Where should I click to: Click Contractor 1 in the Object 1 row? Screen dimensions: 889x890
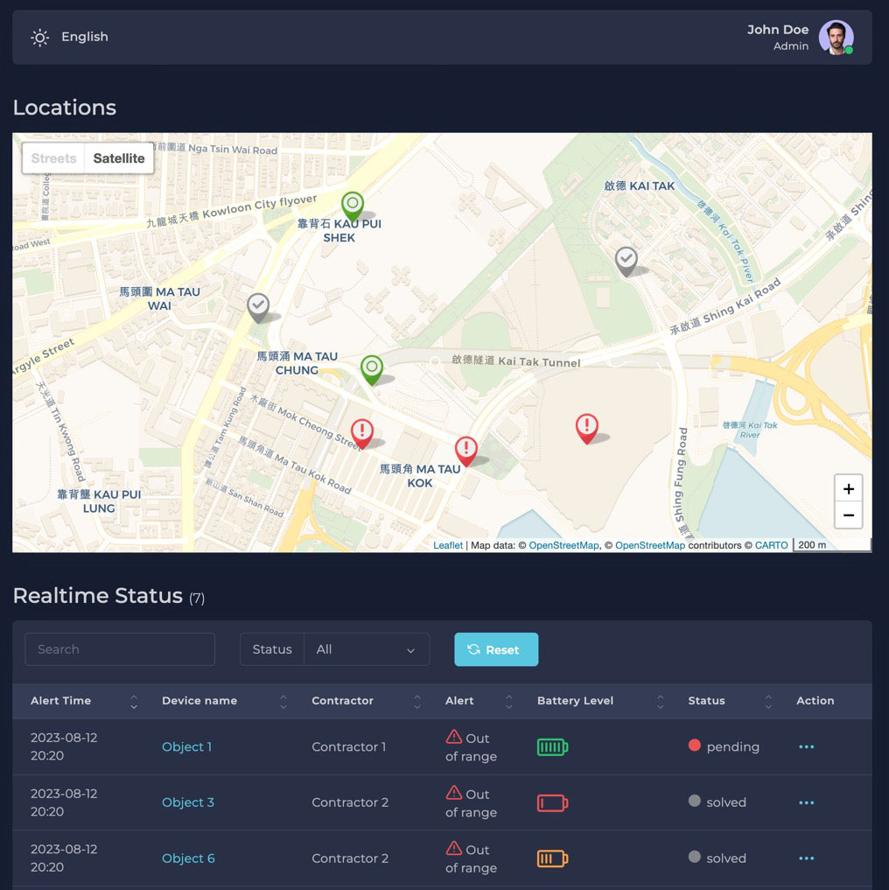click(348, 747)
